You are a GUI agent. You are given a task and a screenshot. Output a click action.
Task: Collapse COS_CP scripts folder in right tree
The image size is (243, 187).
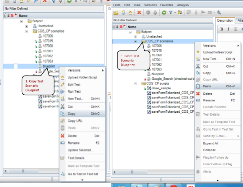click(x=136, y=83)
